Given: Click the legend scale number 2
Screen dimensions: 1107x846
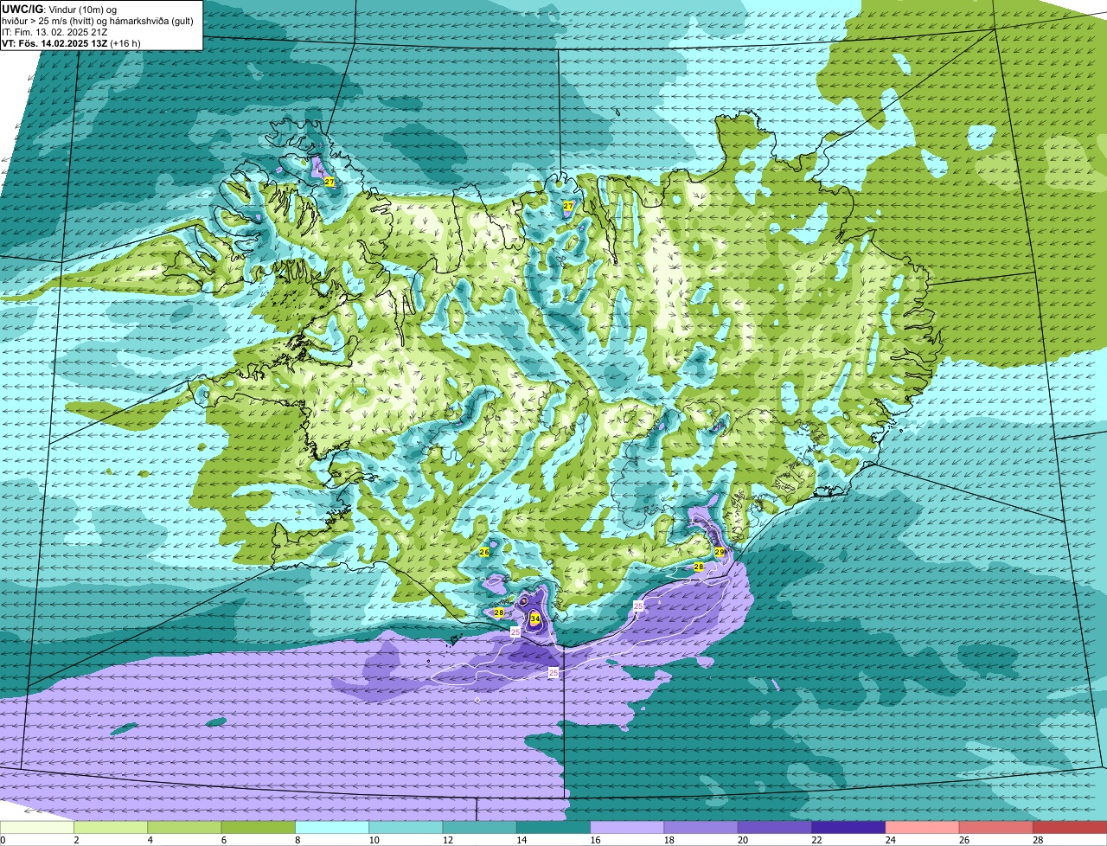Looking at the screenshot, I should coord(75,840).
